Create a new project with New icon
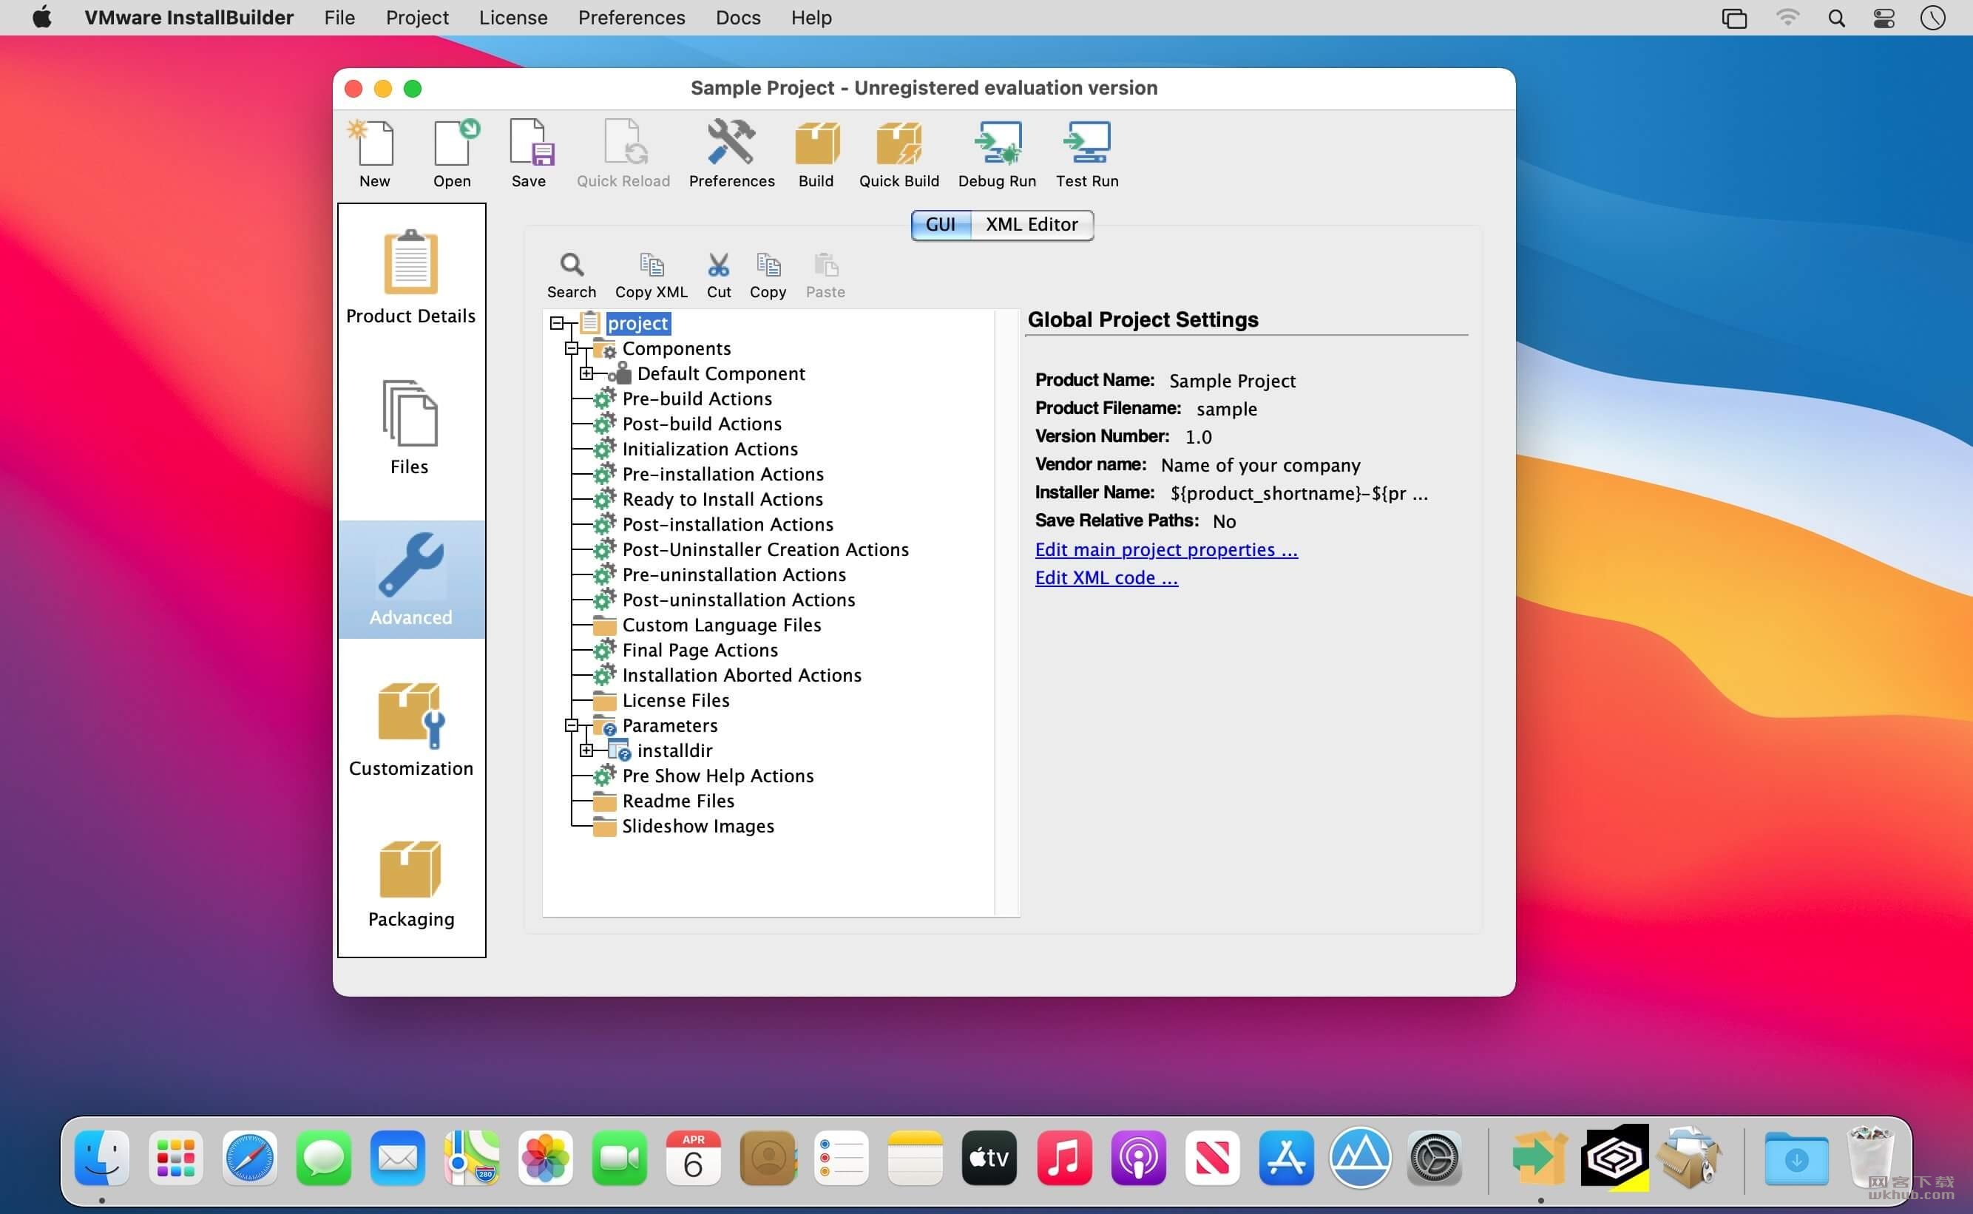The width and height of the screenshot is (1973, 1214). click(374, 153)
